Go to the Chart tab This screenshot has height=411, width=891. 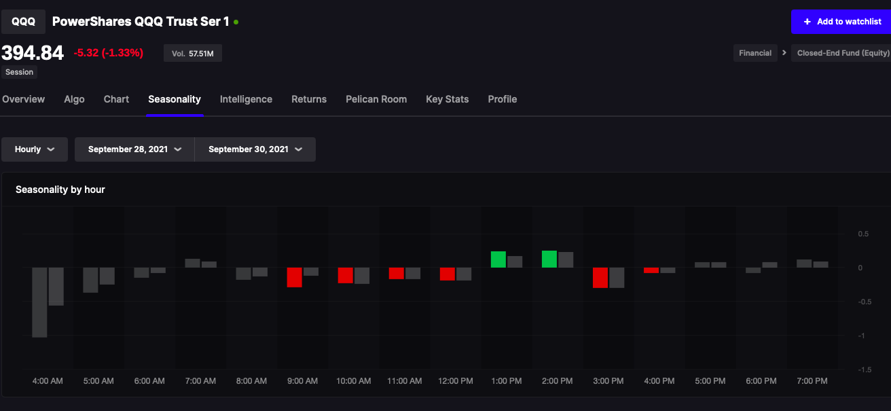point(116,99)
